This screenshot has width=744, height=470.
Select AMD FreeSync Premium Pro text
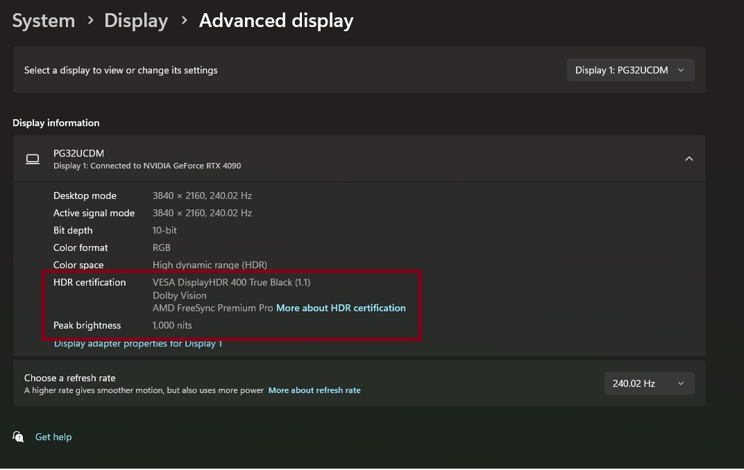click(212, 308)
